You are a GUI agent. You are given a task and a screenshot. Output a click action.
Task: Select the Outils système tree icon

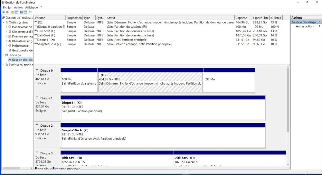(7, 23)
